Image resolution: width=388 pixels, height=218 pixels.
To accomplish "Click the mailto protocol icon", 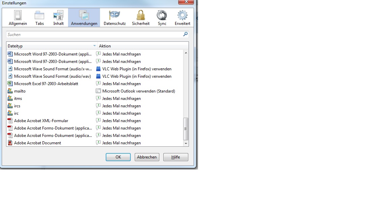I will 10,91.
